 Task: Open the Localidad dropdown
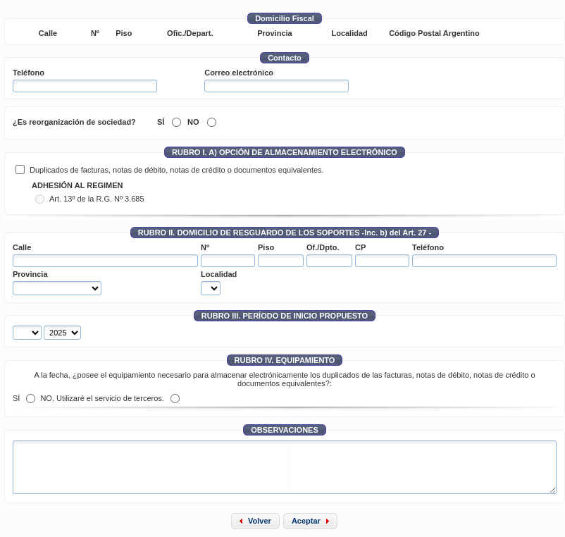pyautogui.click(x=211, y=288)
